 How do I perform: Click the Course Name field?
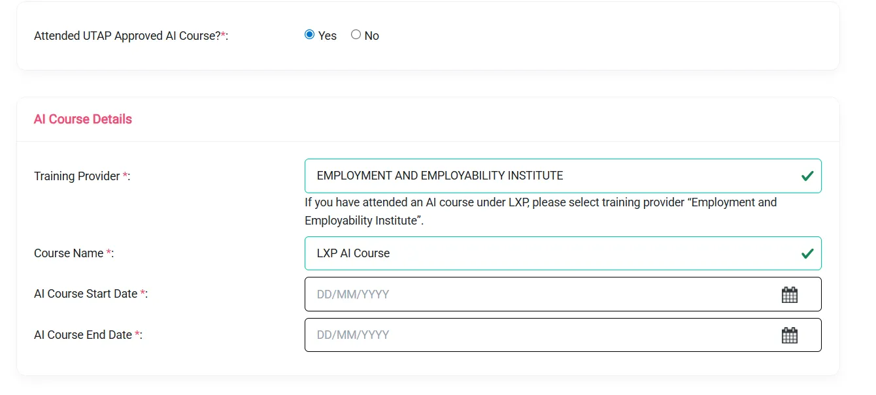pyautogui.click(x=563, y=253)
